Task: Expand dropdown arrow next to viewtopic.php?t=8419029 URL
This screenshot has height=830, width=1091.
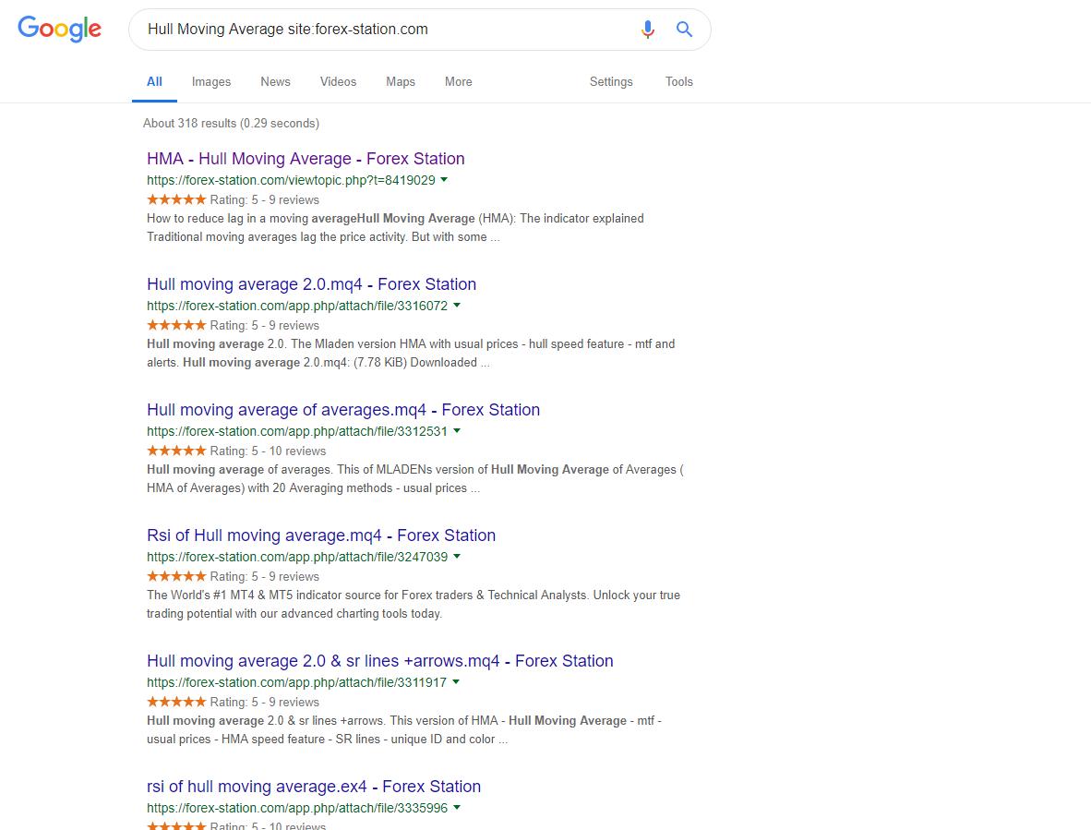Action: pyautogui.click(x=444, y=179)
